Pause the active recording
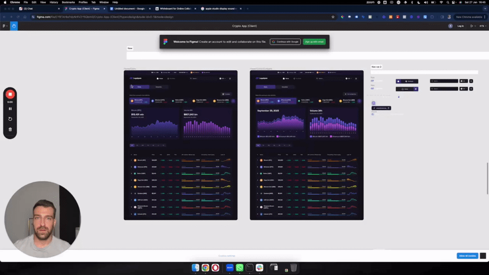Viewport: 489px width, 275px height. 10,108
